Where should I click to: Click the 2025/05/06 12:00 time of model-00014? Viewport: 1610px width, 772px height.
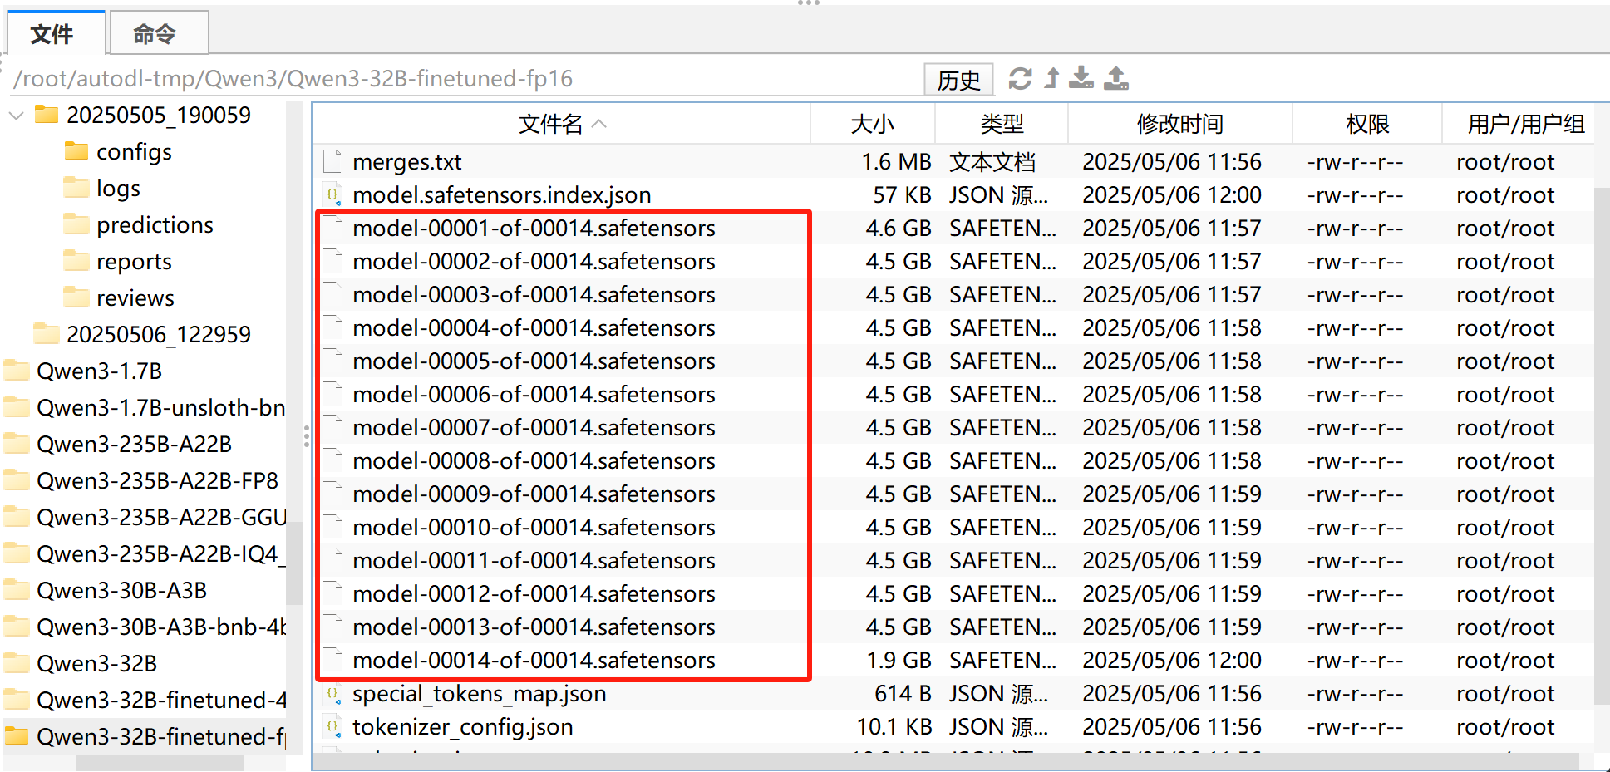1172,660
